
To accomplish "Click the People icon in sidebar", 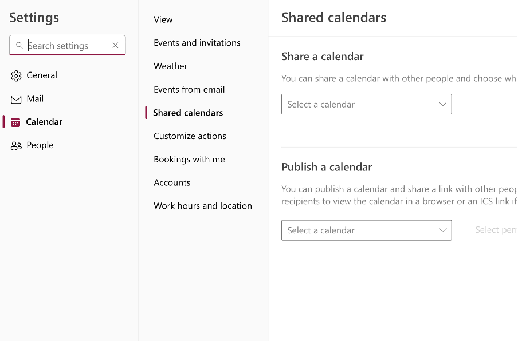I will (16, 145).
